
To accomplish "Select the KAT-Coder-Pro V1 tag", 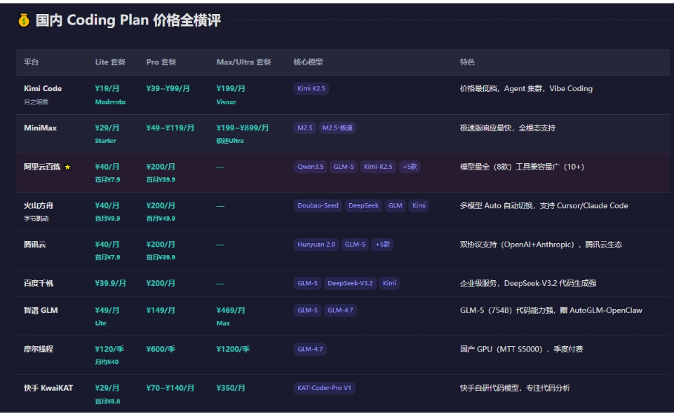I will (324, 388).
